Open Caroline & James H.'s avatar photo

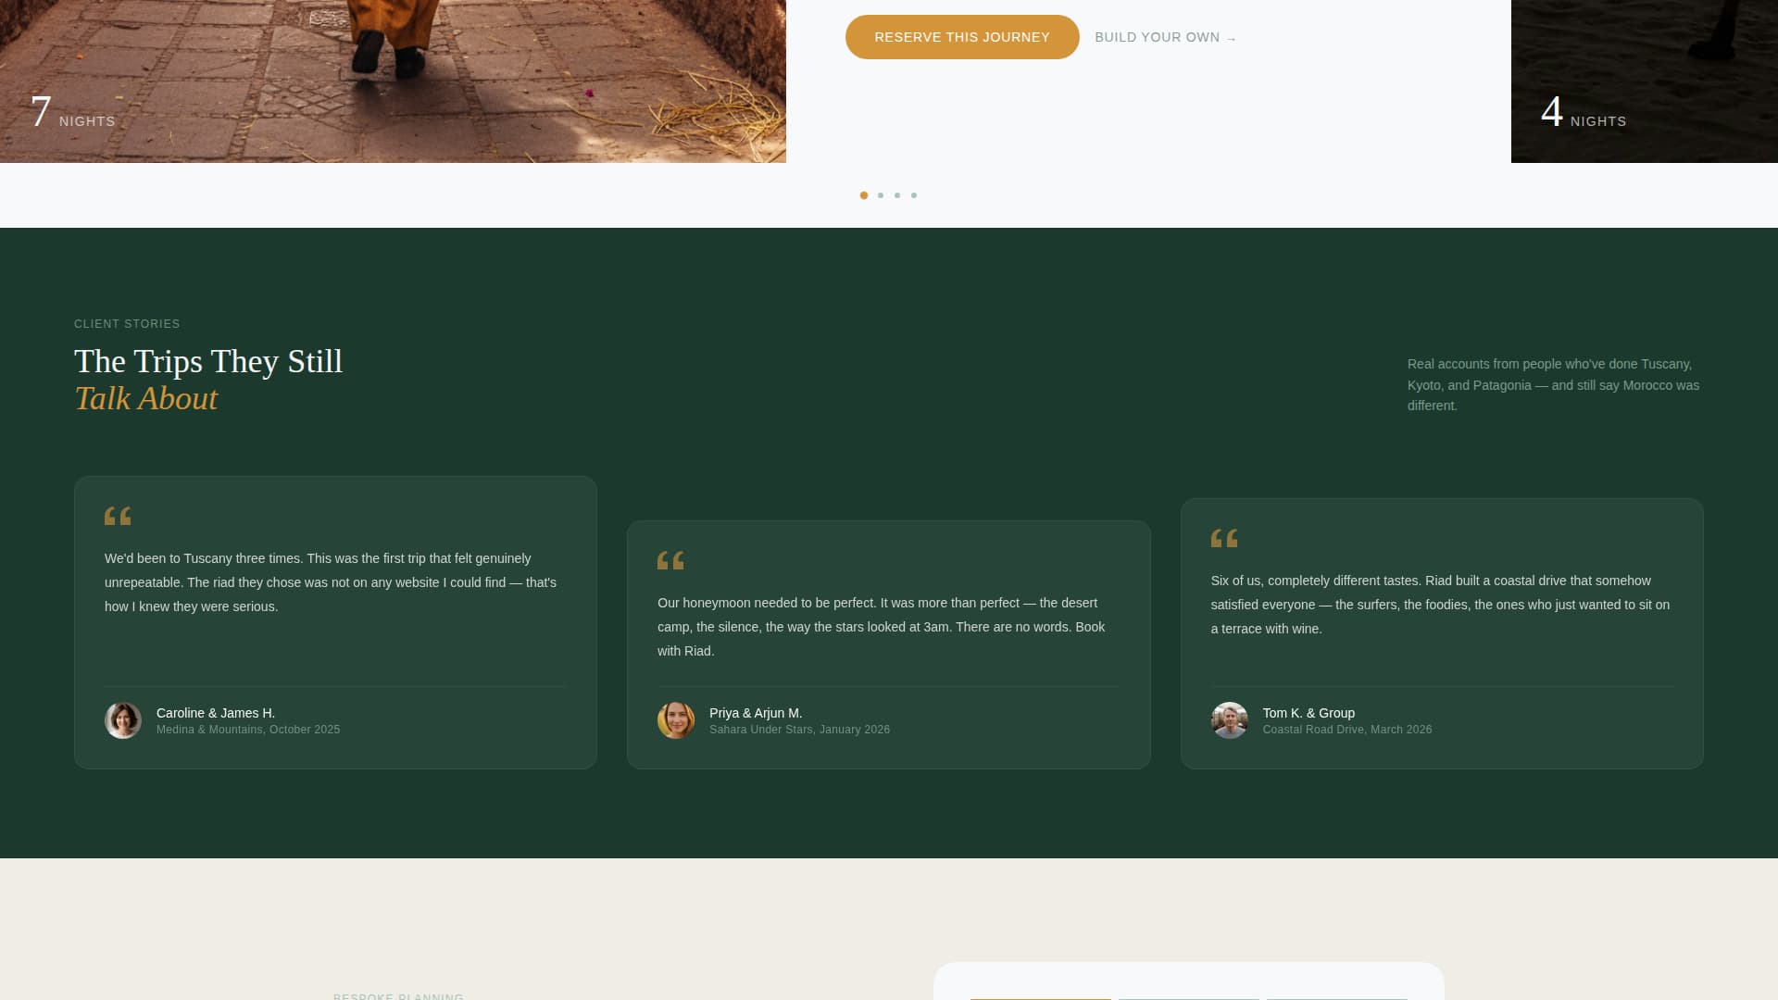tap(122, 719)
